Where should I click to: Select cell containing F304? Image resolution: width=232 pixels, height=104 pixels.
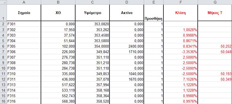[24, 41]
